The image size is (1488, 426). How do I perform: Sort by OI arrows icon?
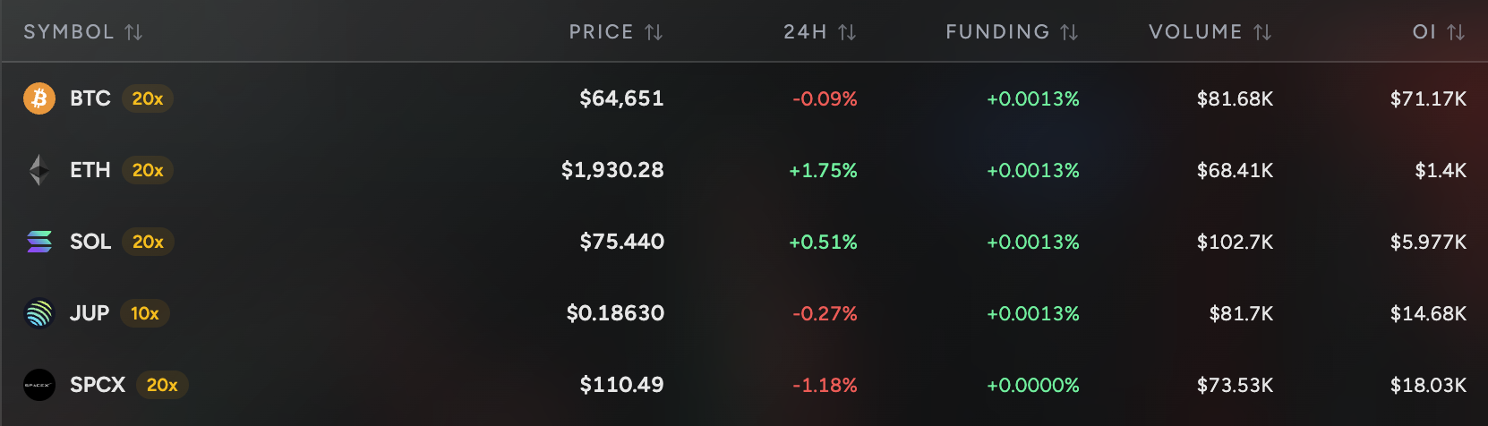pyautogui.click(x=1456, y=32)
